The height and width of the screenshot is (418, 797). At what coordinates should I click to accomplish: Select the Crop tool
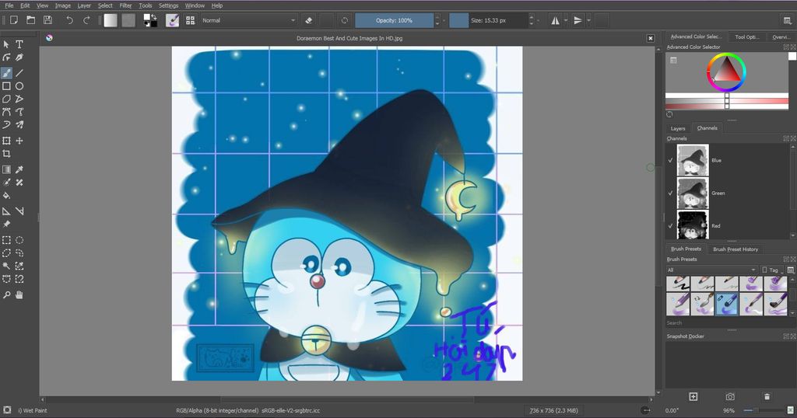point(6,154)
